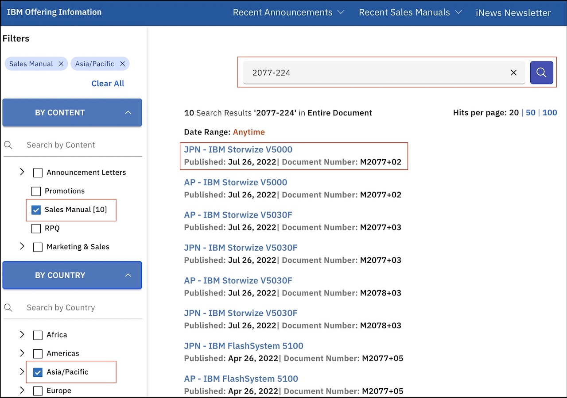
Task: Expand the Asia/Pacific country node
Action: point(22,371)
